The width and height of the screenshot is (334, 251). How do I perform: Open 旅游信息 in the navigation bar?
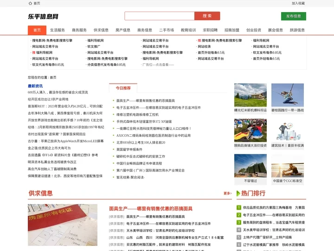coord(297,30)
